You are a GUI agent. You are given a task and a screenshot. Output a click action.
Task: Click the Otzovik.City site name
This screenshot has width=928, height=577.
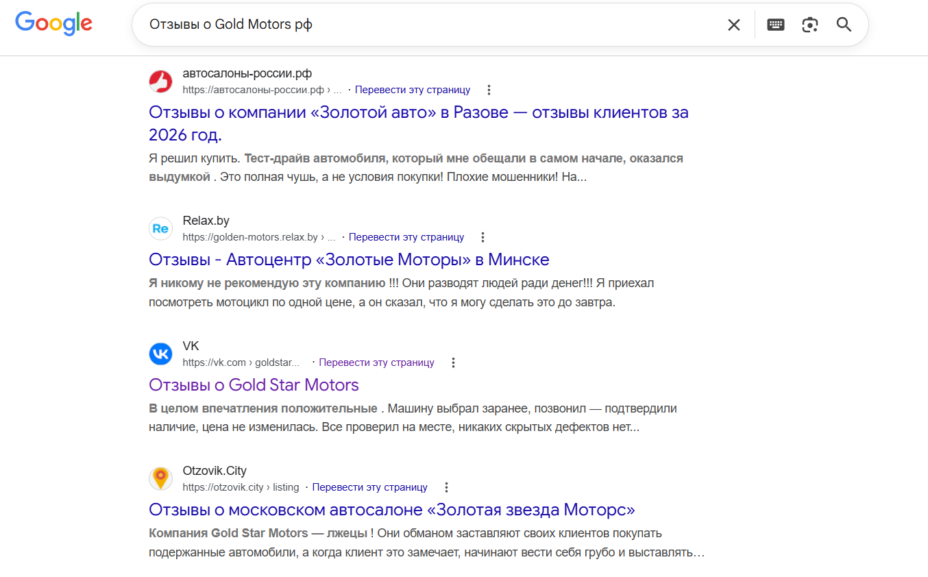215,471
